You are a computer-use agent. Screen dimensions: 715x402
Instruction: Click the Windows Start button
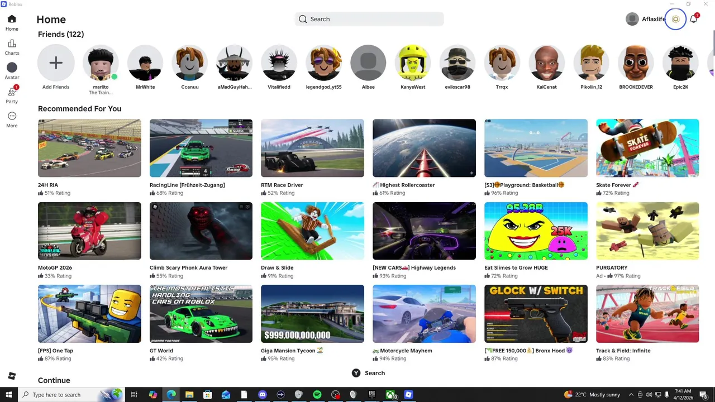click(9, 395)
